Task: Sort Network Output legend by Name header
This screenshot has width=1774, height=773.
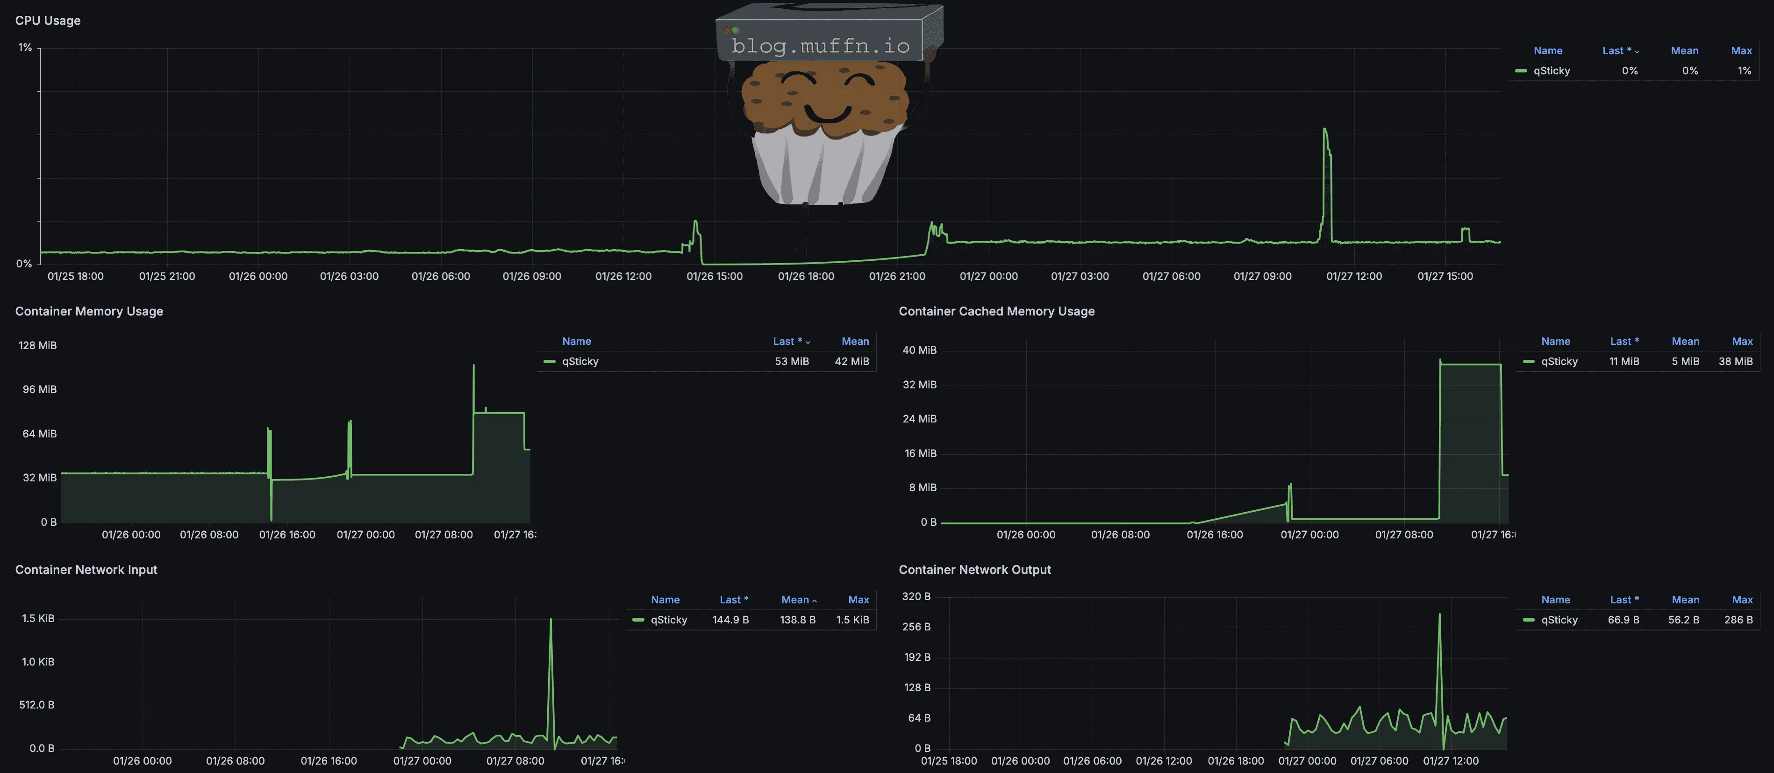Action: tap(1556, 600)
